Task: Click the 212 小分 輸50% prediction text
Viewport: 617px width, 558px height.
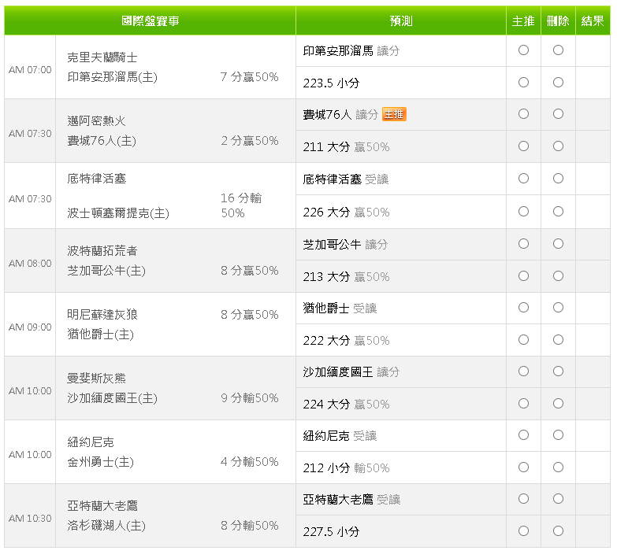Action: (346, 468)
